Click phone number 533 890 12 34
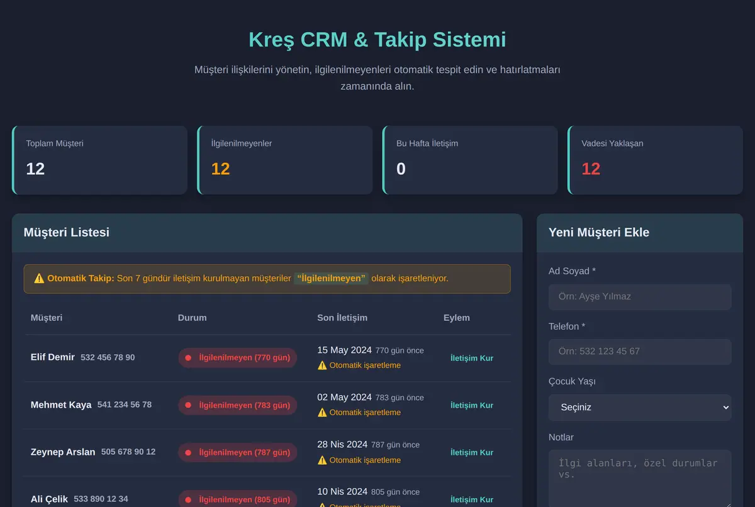This screenshot has width=755, height=507. (101, 499)
